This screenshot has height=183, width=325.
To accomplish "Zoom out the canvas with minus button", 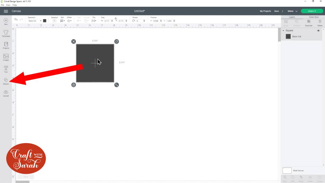I will coord(20,177).
